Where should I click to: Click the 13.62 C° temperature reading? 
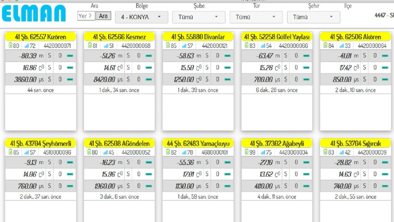[266, 174]
